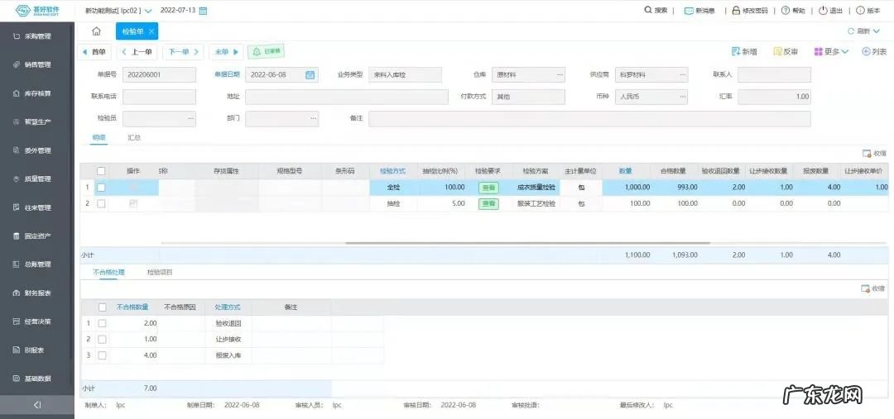The width and height of the screenshot is (894, 419).
Task: Click 查看 button in first row
Action: coord(488,188)
